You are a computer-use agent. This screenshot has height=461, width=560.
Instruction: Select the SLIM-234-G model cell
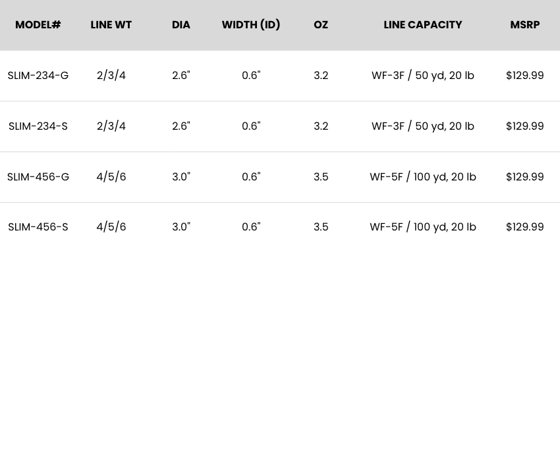coord(38,76)
